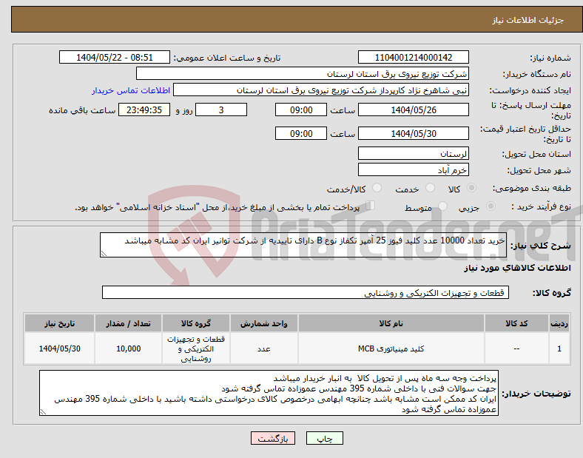Select the کالا/خدمت radio button
This screenshot has width=583, height=458.
coord(377,188)
